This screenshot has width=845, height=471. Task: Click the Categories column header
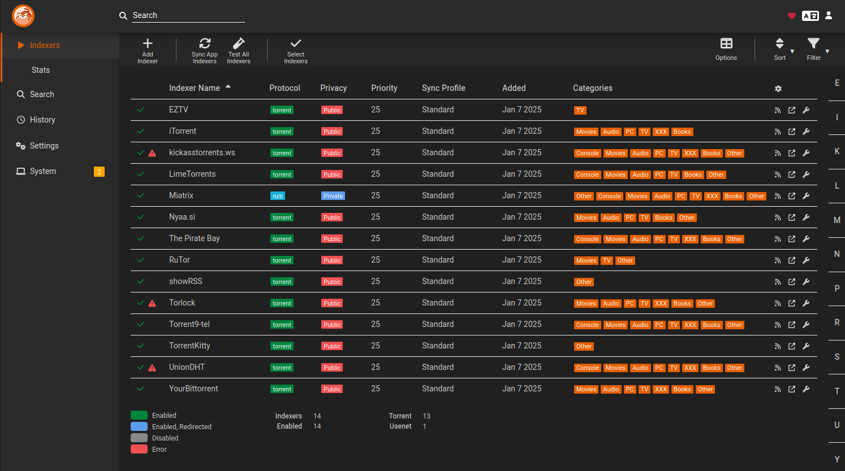click(593, 88)
